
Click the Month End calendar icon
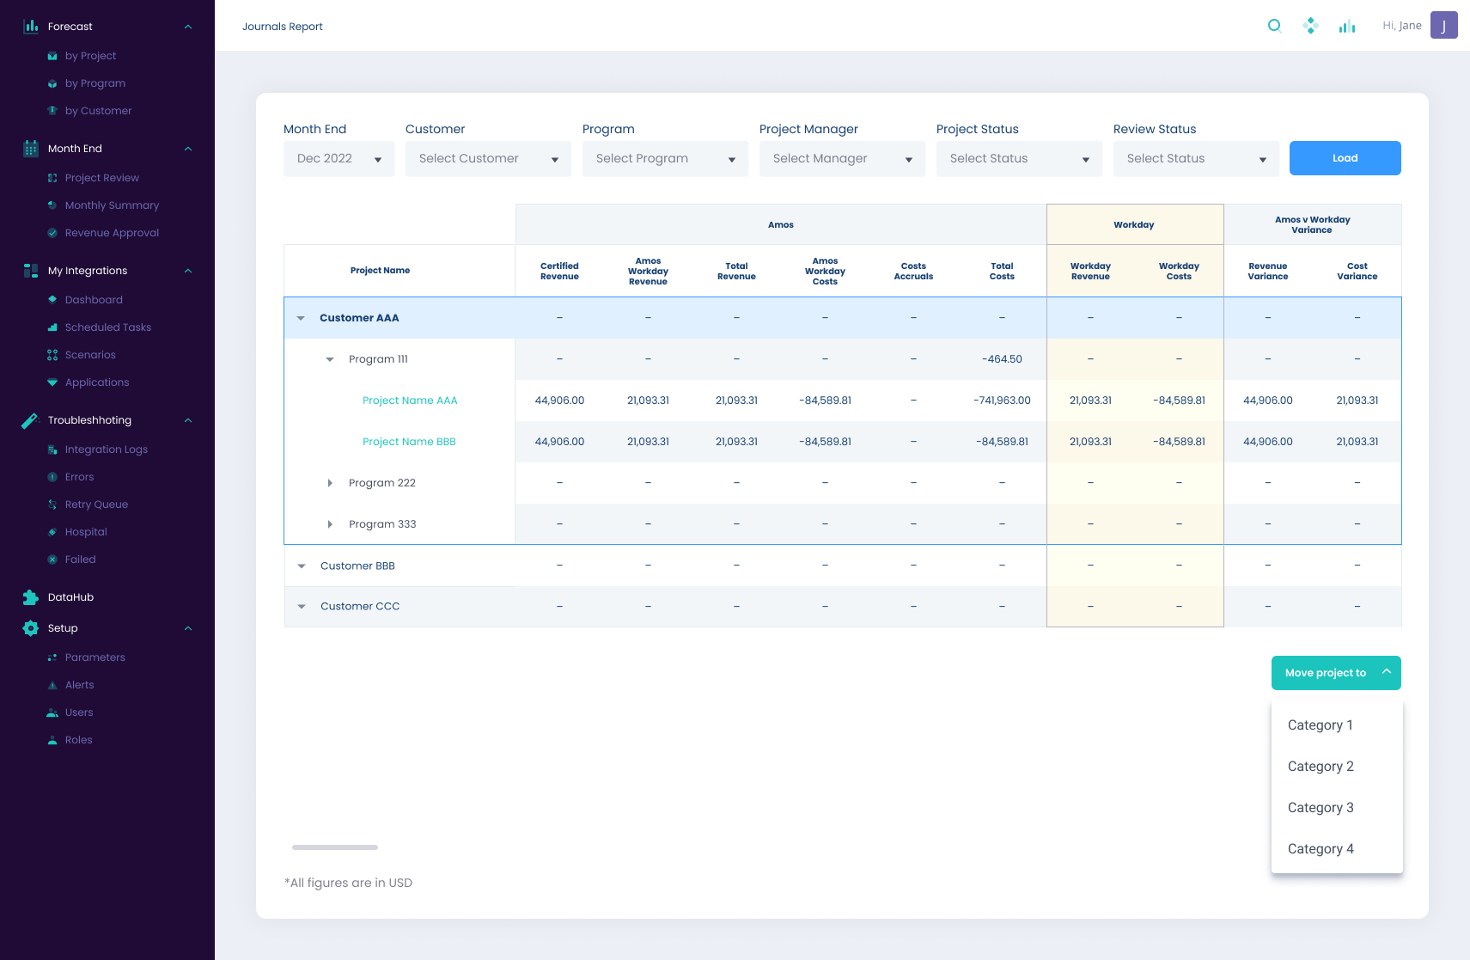(x=31, y=149)
